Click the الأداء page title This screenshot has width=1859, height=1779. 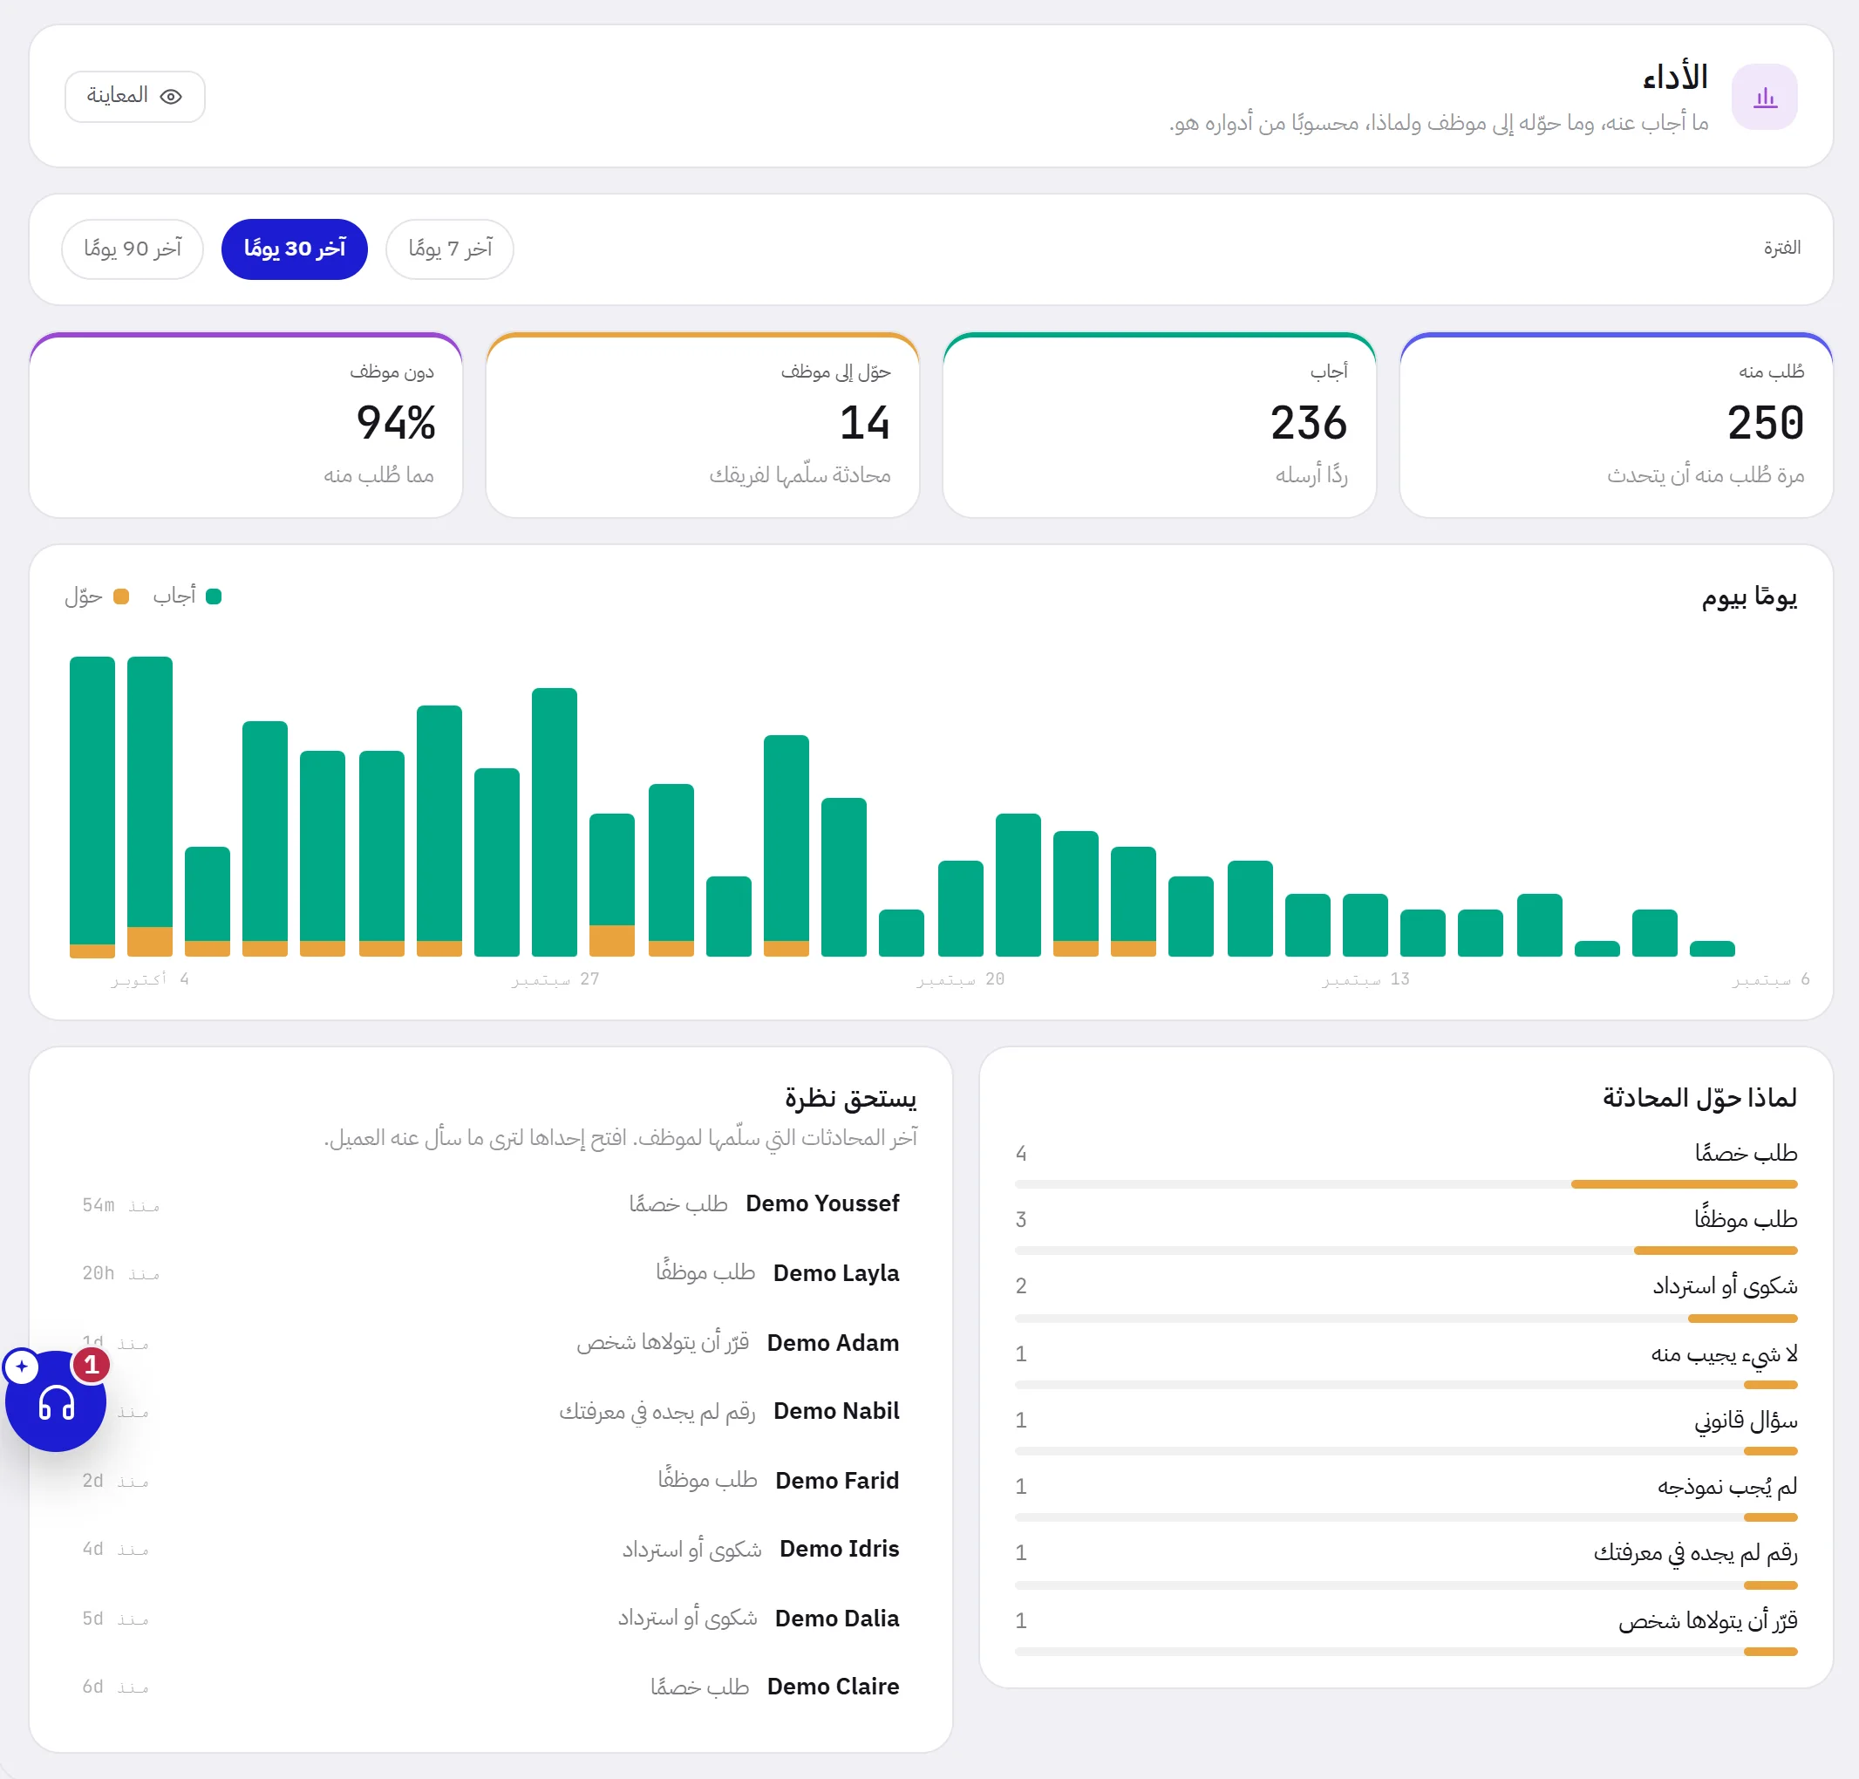point(1675,78)
